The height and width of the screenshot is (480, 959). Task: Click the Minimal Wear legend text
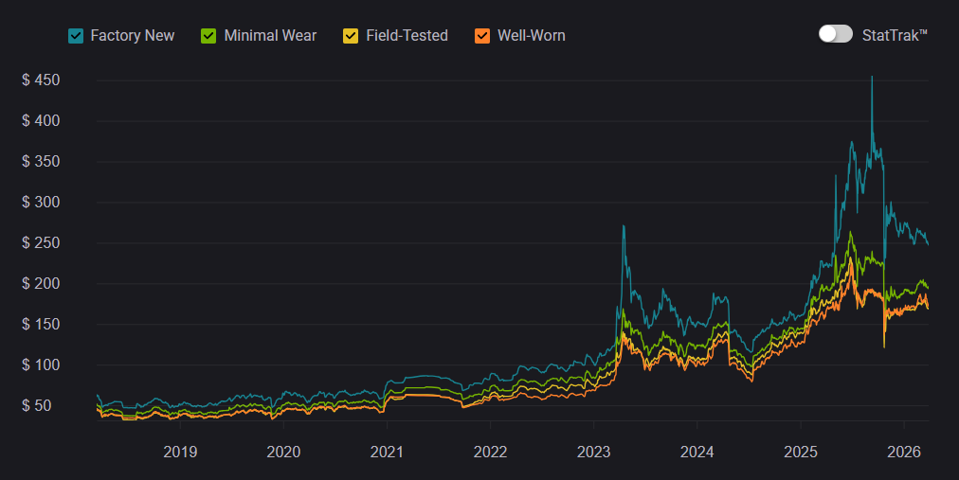270,36
